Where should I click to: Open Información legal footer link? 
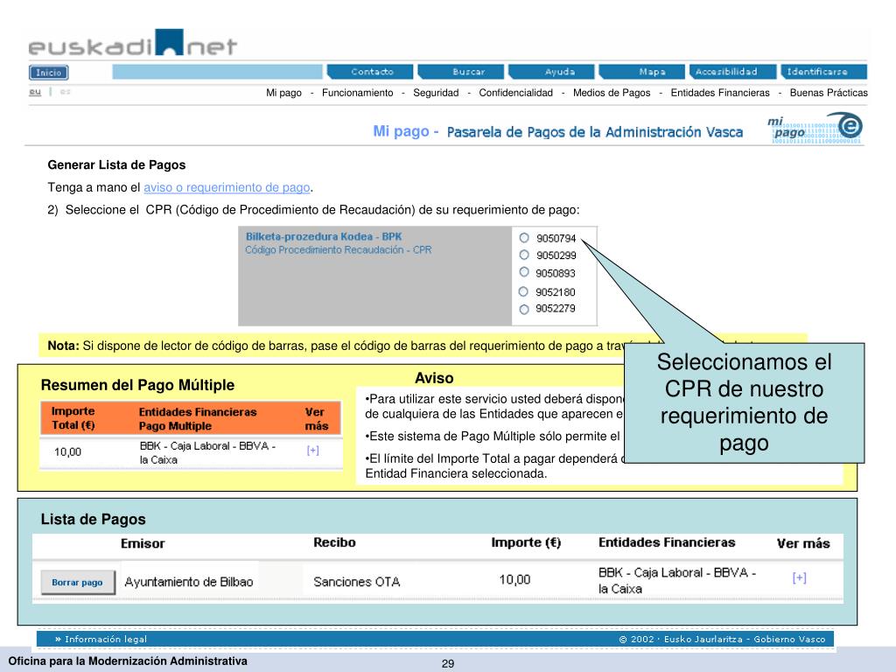(101, 639)
